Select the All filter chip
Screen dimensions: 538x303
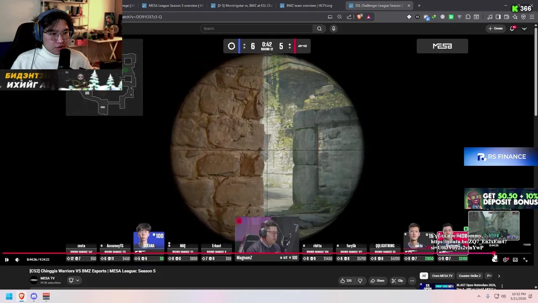(424, 276)
